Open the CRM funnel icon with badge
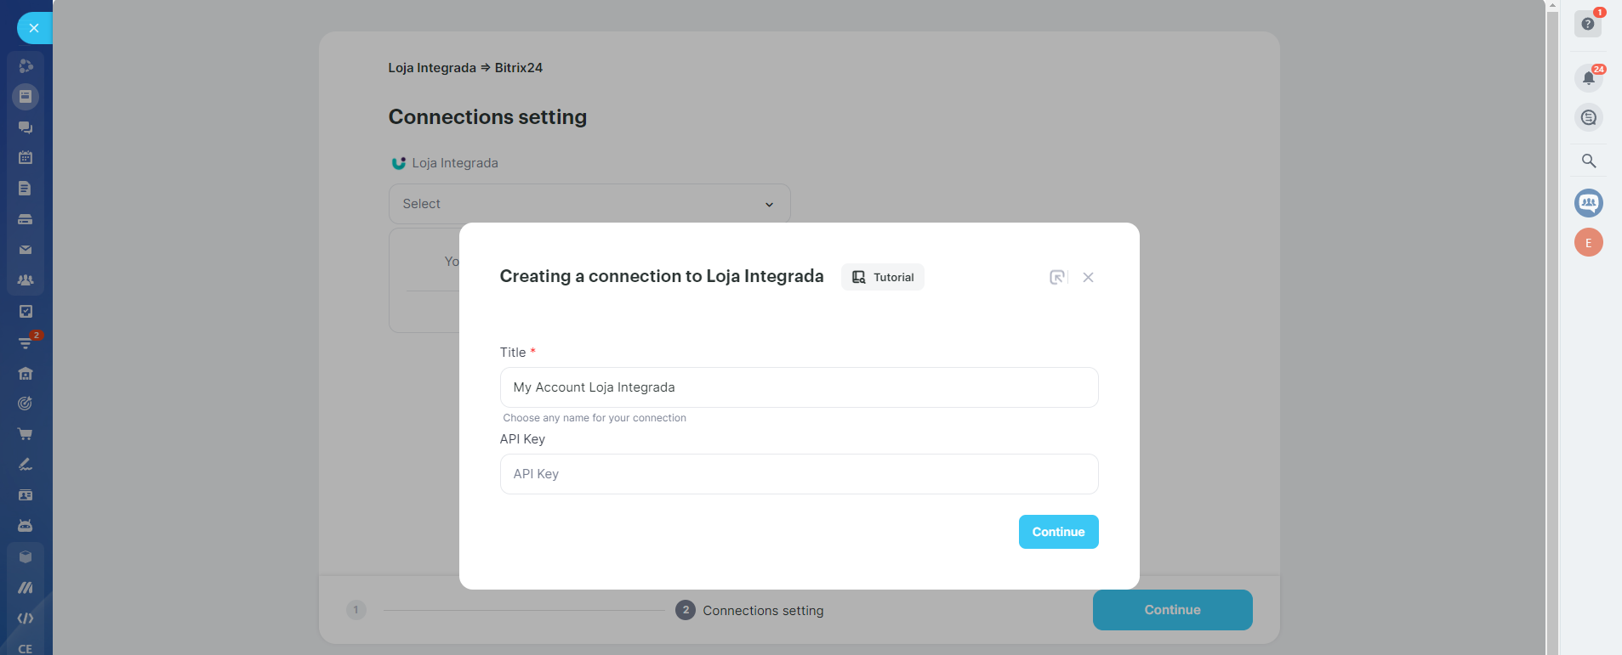The width and height of the screenshot is (1622, 655). [26, 342]
